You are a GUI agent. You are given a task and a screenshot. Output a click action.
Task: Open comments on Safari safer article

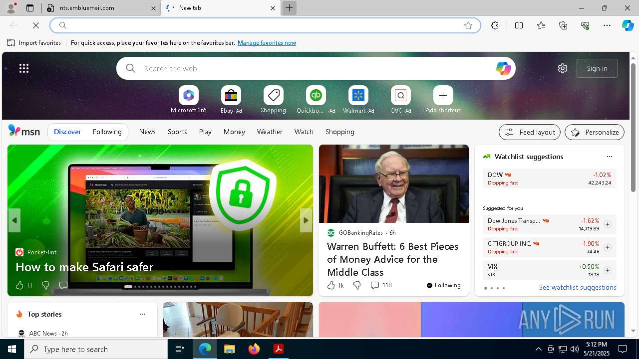tap(63, 285)
